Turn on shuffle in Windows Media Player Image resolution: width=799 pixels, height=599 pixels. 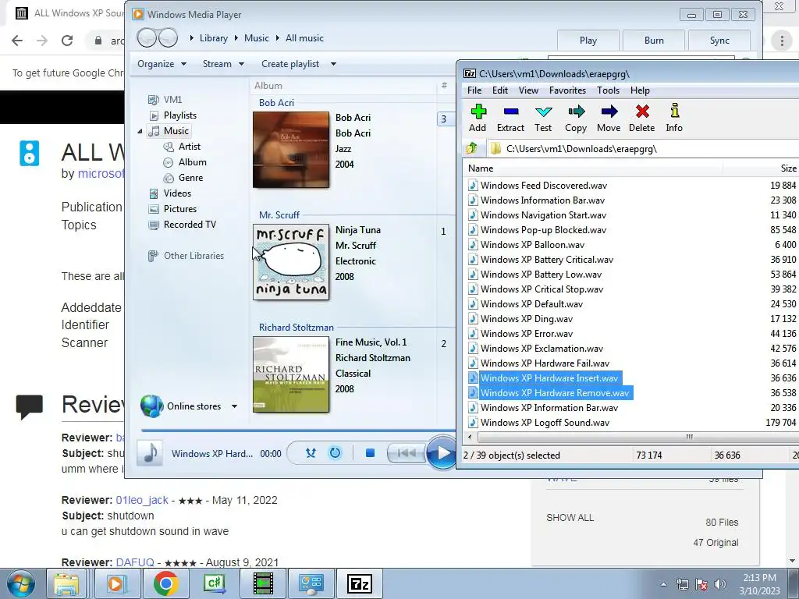click(x=311, y=453)
